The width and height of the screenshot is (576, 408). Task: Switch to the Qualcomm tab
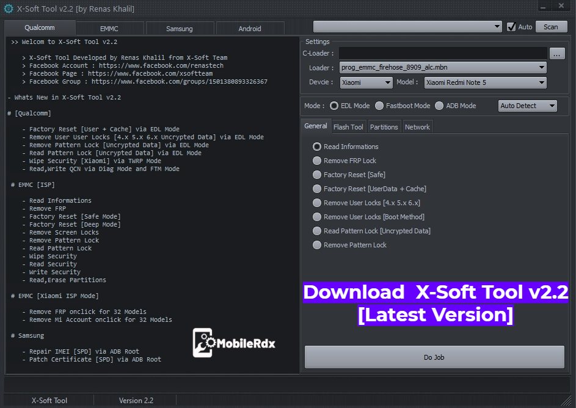click(x=40, y=28)
